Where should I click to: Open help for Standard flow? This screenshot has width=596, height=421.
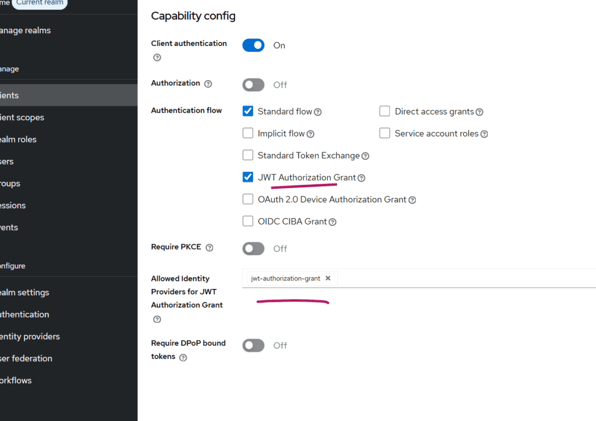click(316, 111)
